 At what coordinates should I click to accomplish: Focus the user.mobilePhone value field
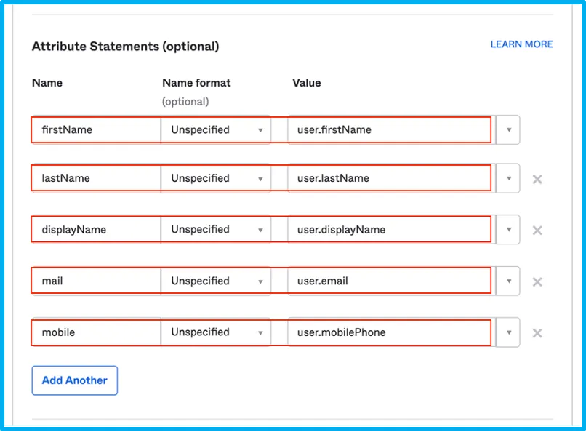pos(392,332)
